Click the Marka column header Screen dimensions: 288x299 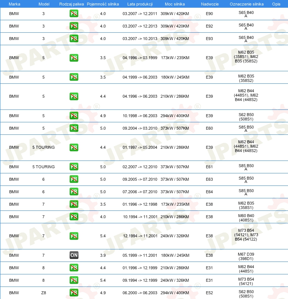click(14, 4)
